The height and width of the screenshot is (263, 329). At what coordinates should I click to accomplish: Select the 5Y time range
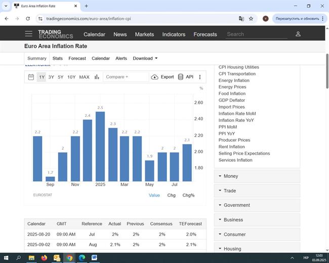click(60, 77)
